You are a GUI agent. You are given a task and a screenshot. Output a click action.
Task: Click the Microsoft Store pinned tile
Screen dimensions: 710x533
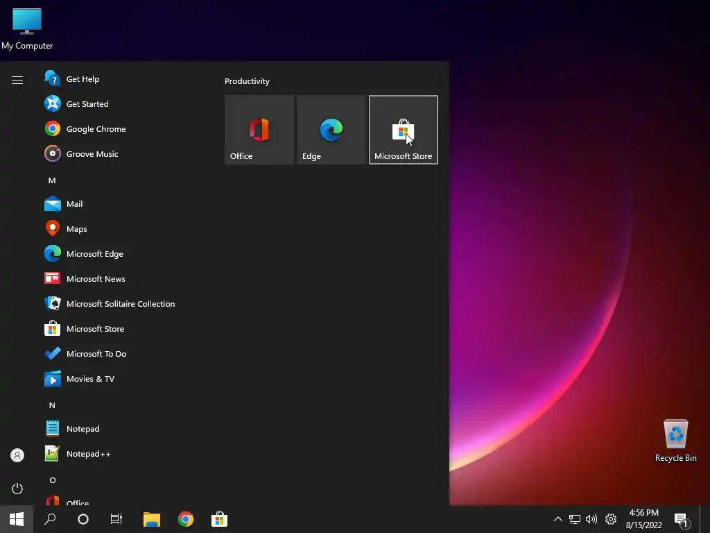click(404, 130)
